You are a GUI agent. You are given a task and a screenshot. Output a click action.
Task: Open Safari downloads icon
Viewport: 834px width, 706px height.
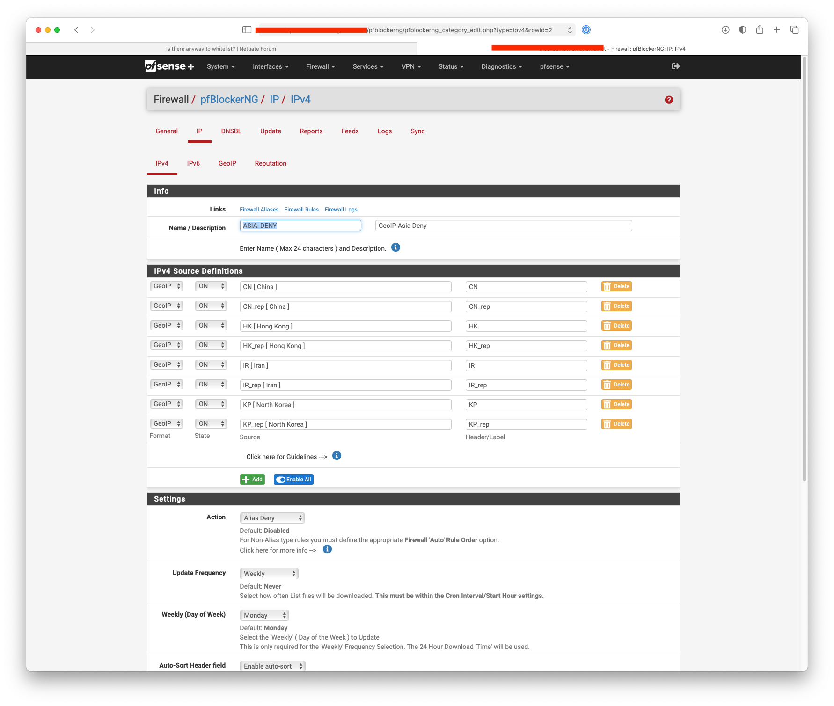click(x=725, y=30)
